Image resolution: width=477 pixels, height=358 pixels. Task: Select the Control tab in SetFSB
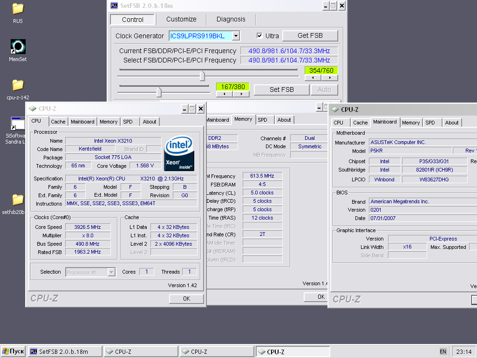pos(133,20)
